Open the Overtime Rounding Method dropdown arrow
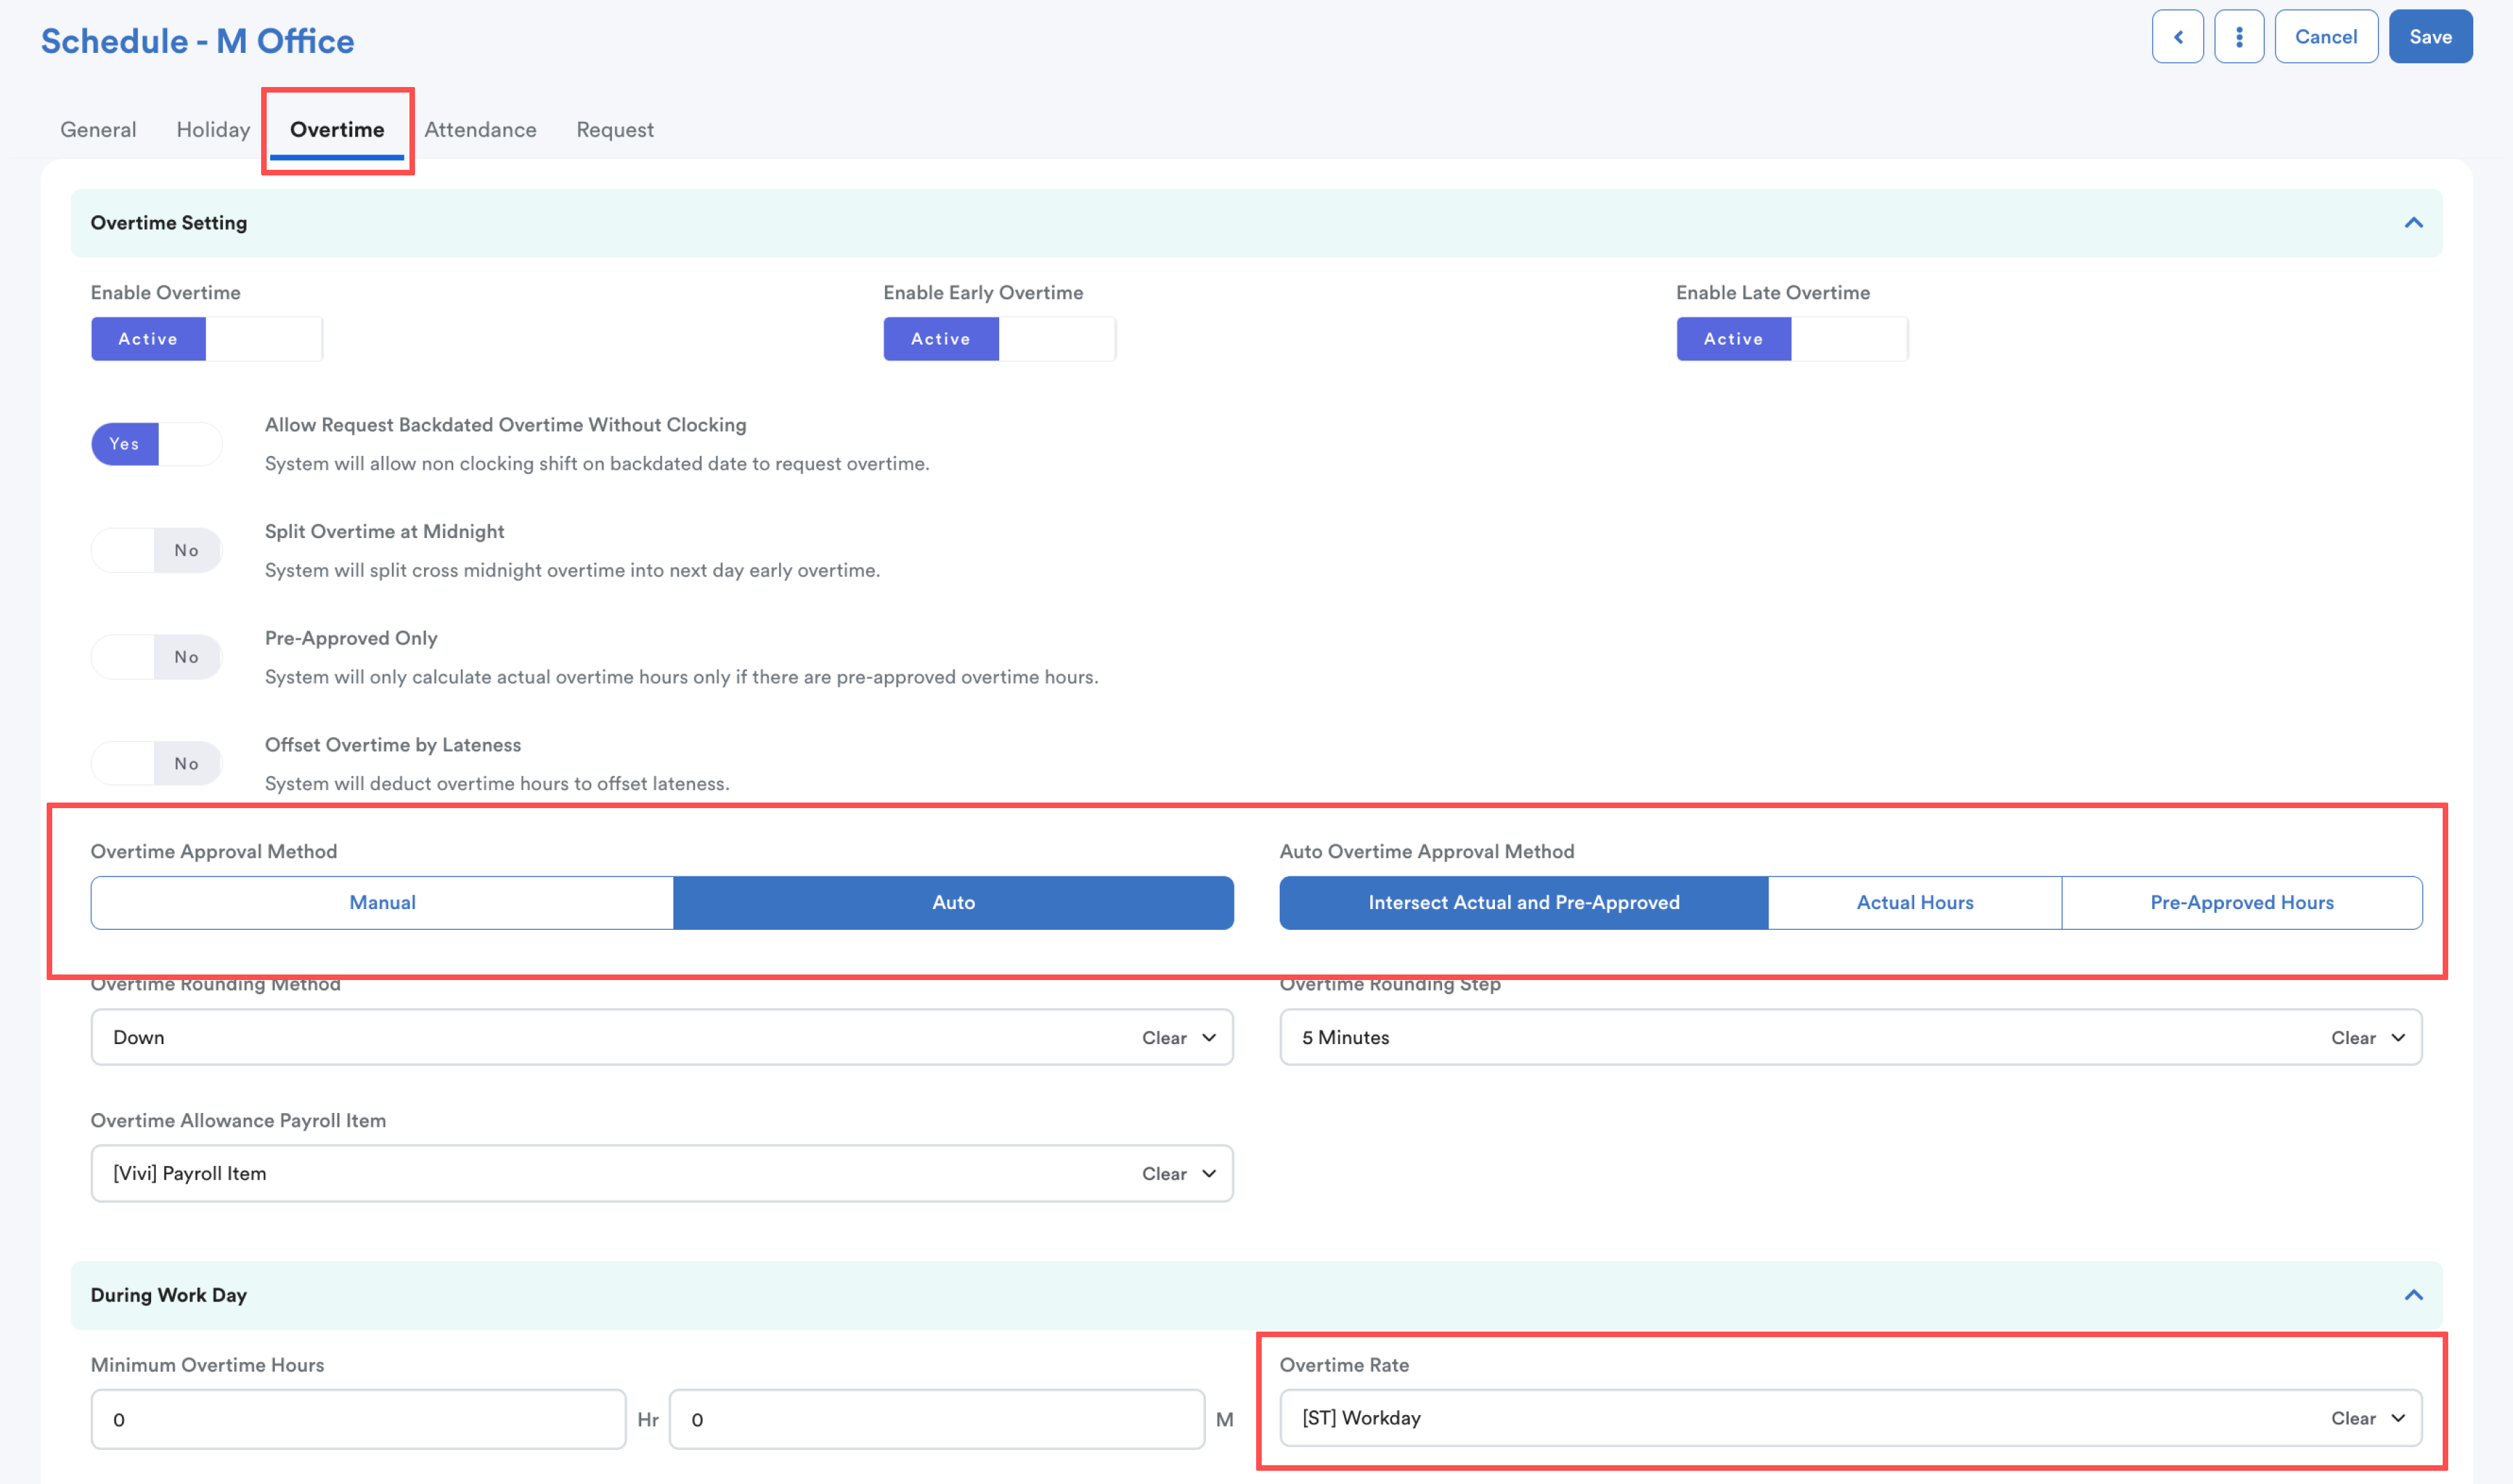The image size is (2513, 1484). [x=1209, y=1038]
